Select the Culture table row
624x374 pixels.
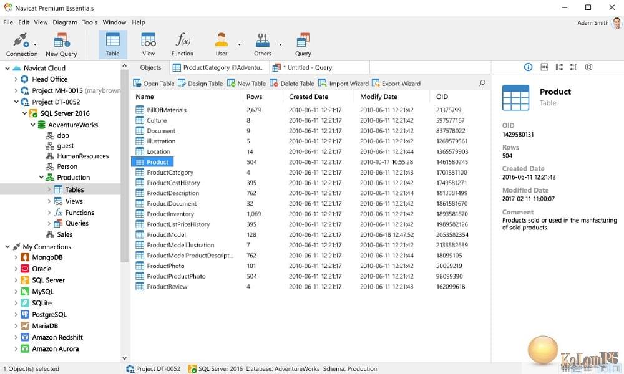[310, 120]
